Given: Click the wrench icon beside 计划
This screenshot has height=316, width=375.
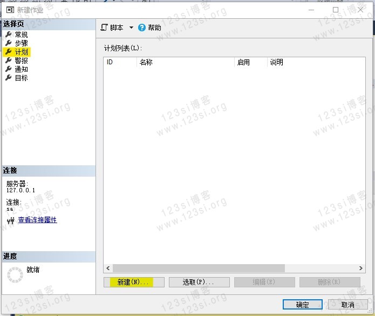Looking at the screenshot, I should coord(9,52).
